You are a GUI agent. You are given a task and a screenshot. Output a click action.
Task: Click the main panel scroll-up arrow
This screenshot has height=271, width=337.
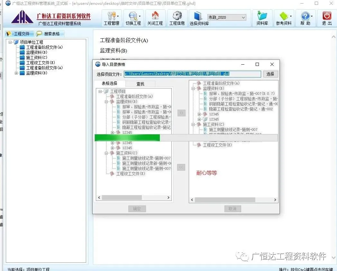coord(333,37)
